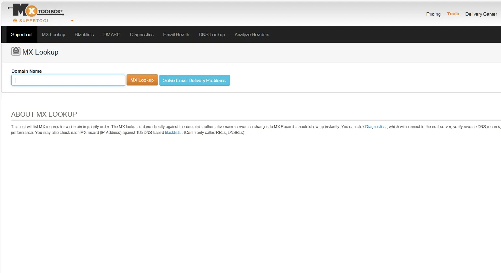Open the Email Health tab
501x273 pixels.
point(176,34)
